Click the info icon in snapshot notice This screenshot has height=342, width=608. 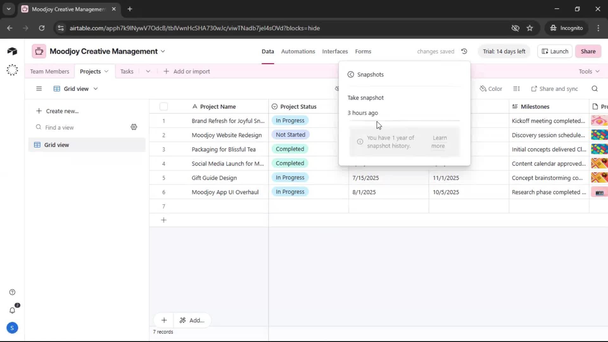(360, 142)
